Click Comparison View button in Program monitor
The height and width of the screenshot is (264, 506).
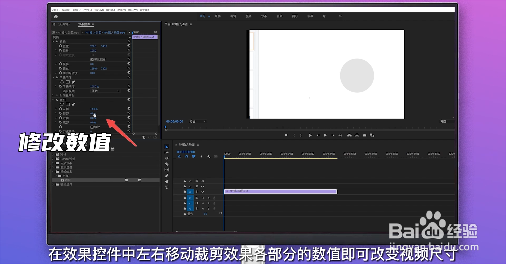click(x=372, y=135)
